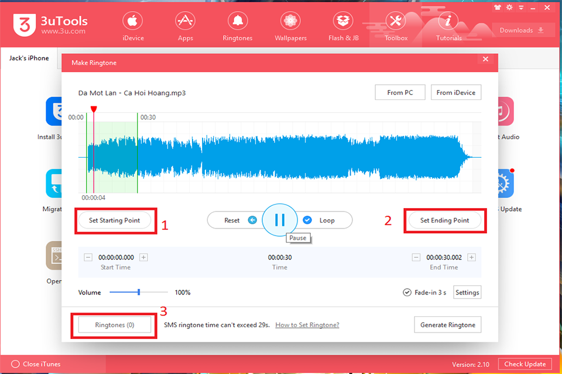Open the skin (shirt) icon in title bar
The width and height of the screenshot is (562, 374).
coord(498,7)
